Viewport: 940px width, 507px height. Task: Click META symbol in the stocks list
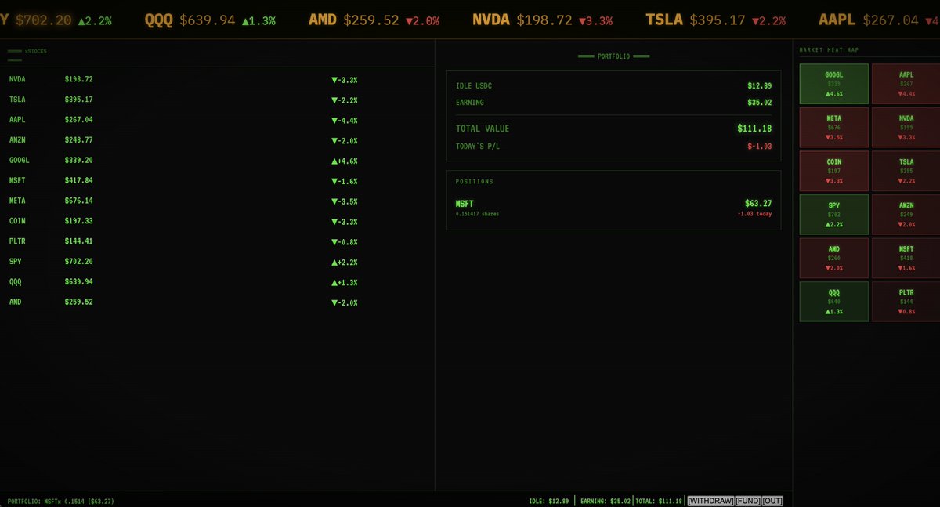coord(17,201)
